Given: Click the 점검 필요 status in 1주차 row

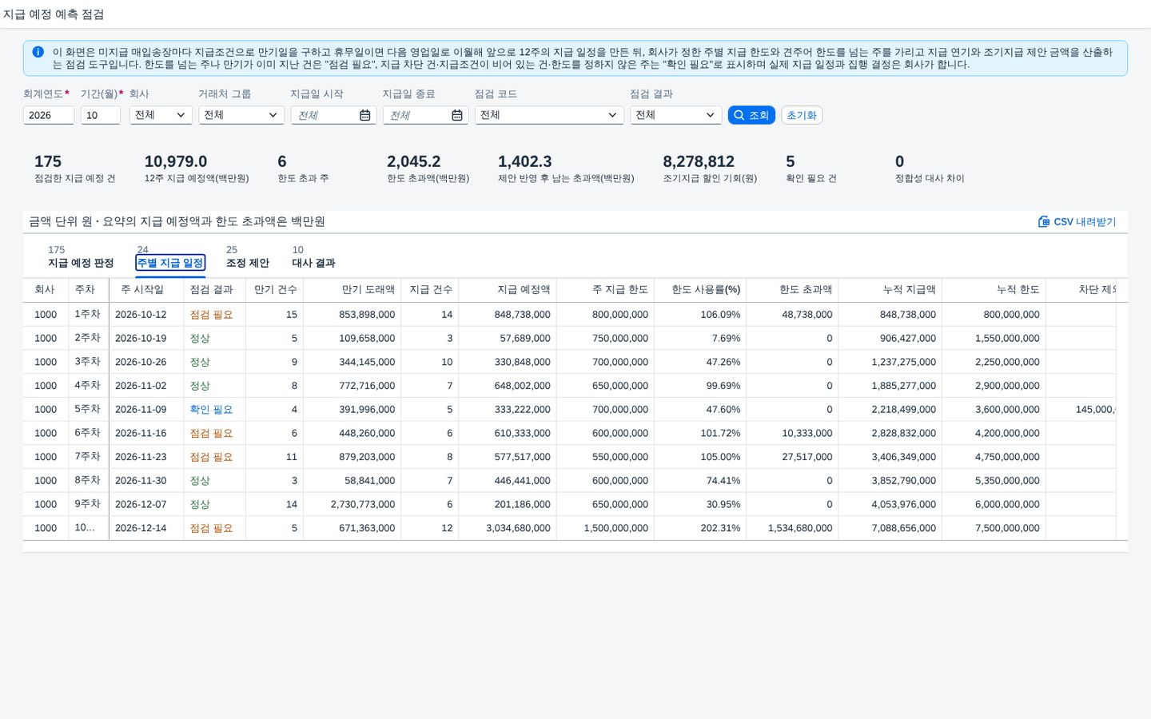Looking at the screenshot, I should coord(211,315).
